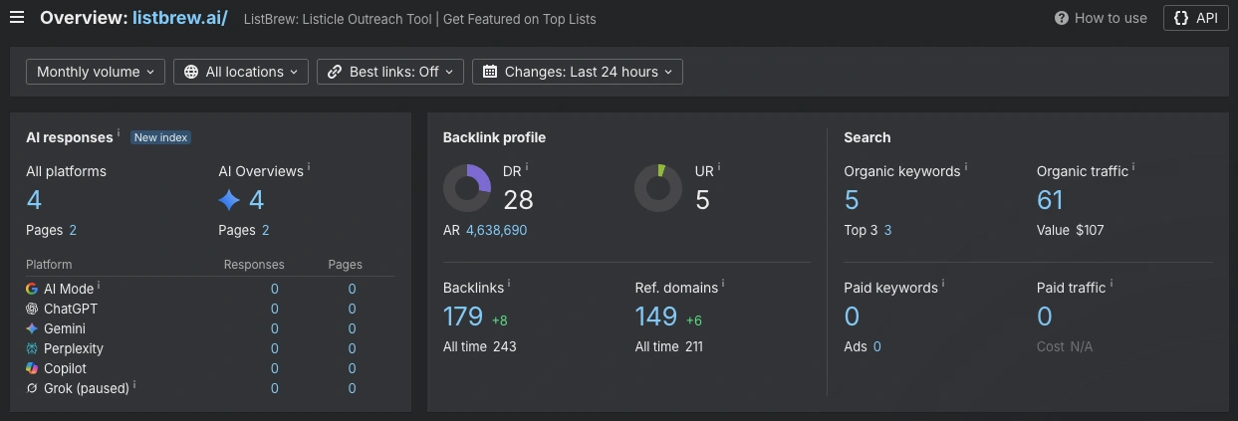Click info icon next to Paid traffic
Image resolution: width=1238 pixels, height=421 pixels.
point(1112,284)
